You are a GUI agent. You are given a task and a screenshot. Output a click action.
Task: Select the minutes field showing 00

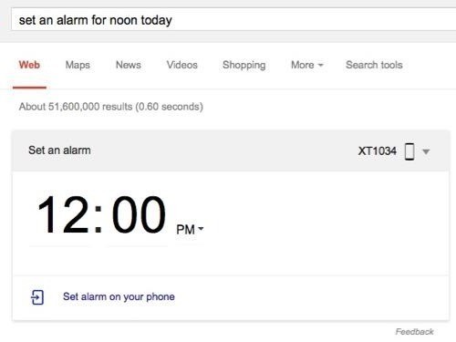(139, 214)
